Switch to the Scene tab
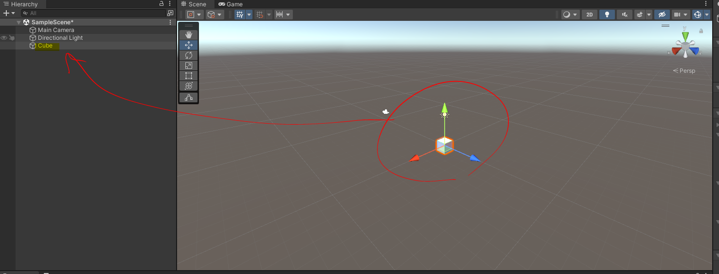The image size is (719, 274). [x=194, y=4]
